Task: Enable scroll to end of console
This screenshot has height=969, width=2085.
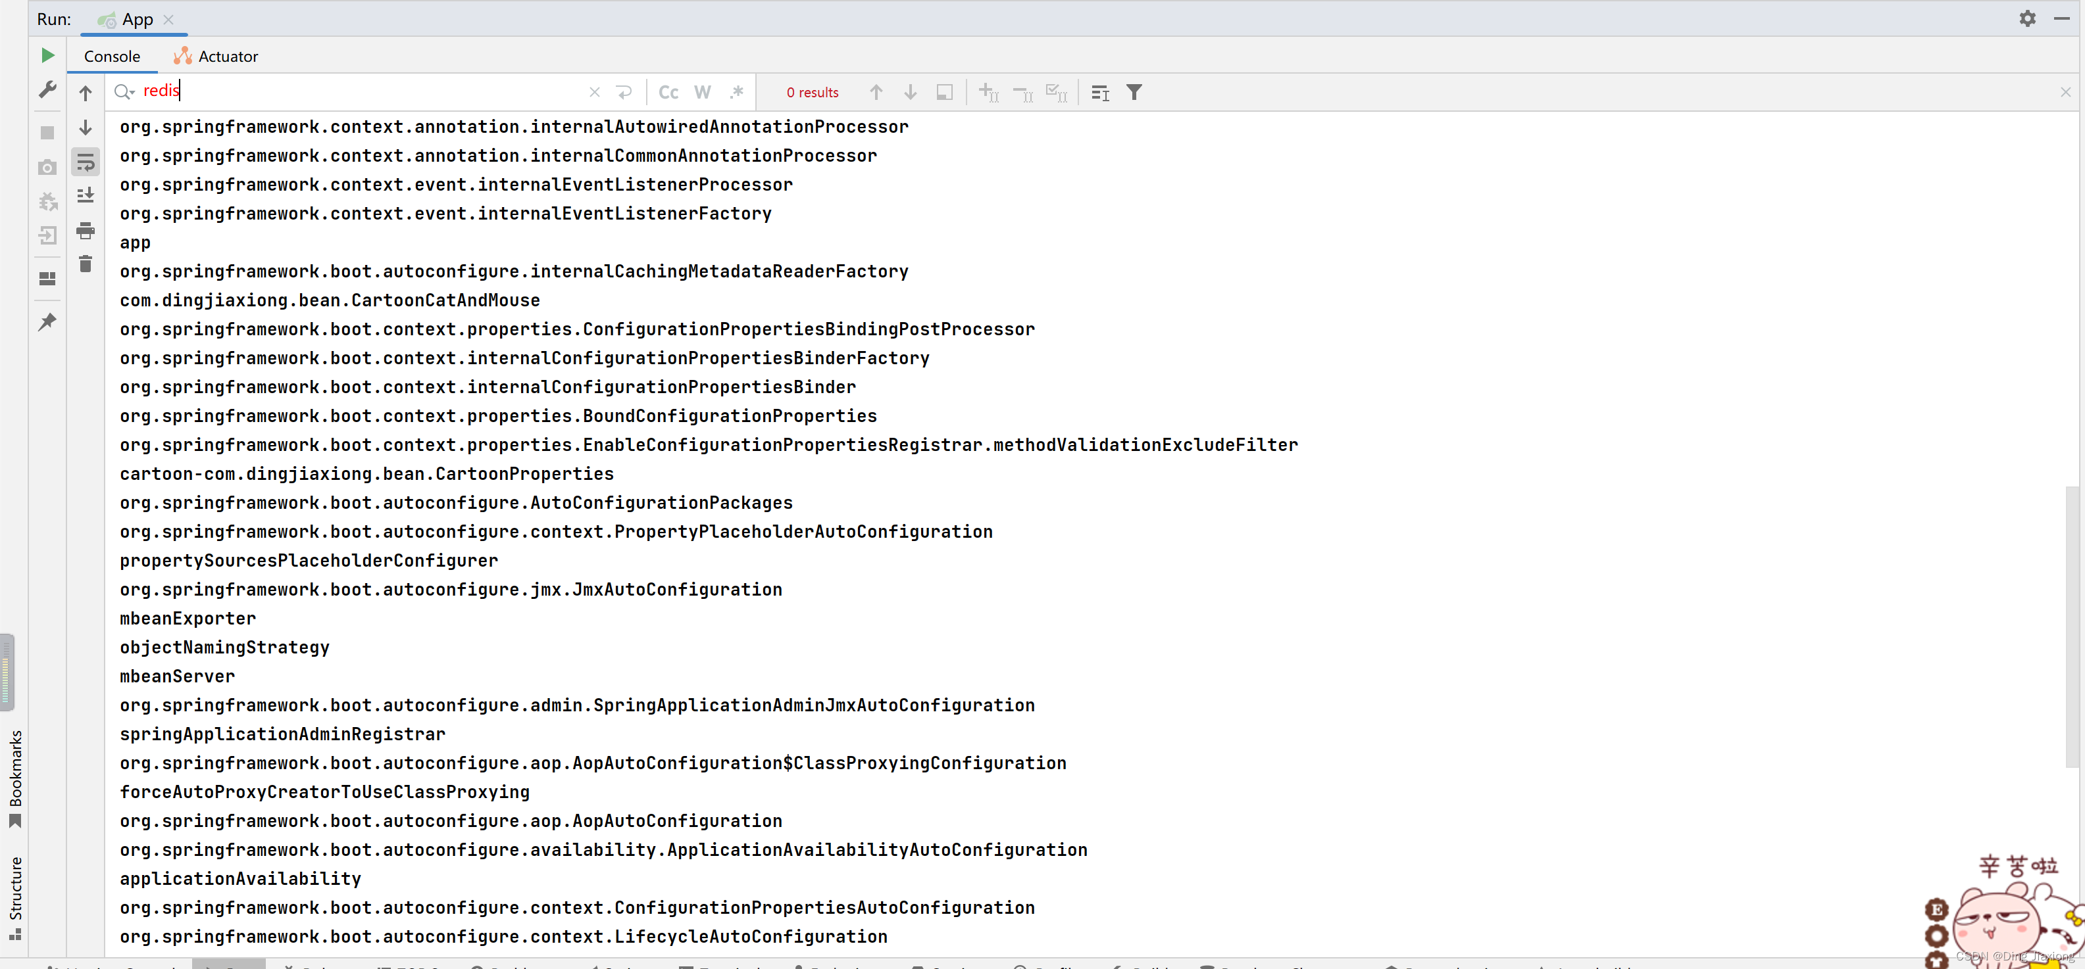Action: [x=86, y=195]
